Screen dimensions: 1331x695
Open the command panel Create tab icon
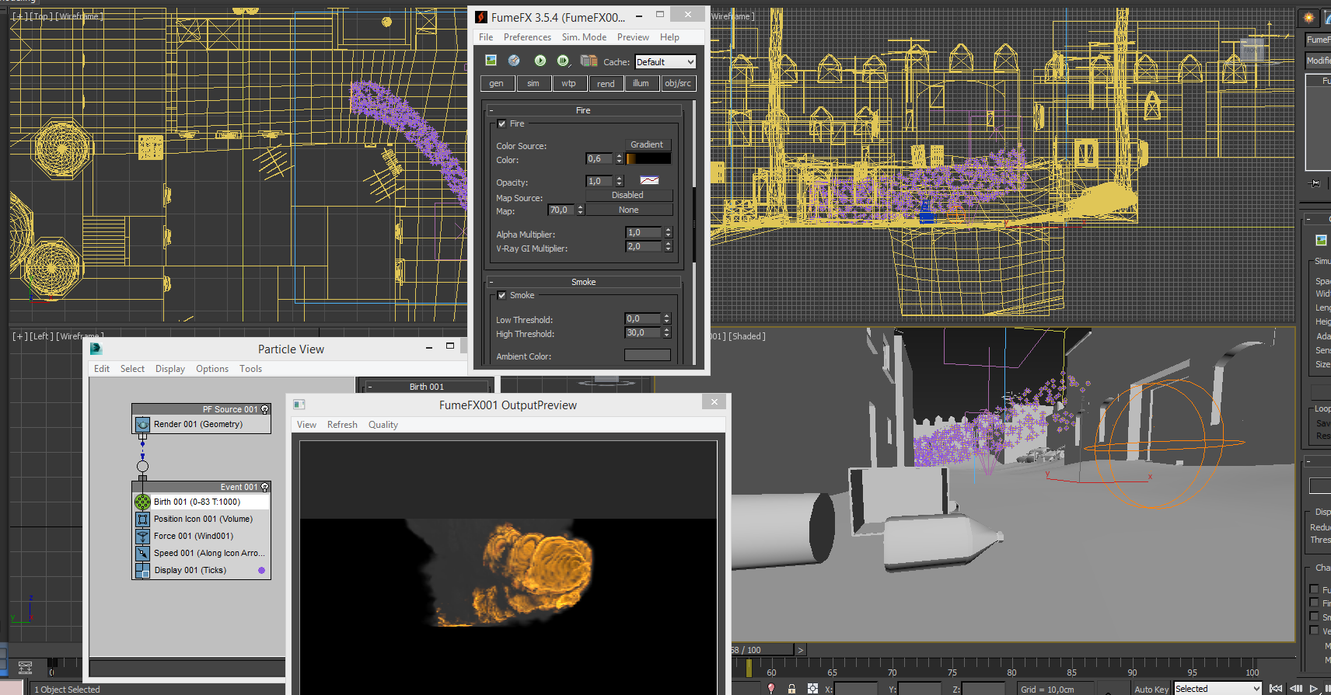[x=1308, y=17]
